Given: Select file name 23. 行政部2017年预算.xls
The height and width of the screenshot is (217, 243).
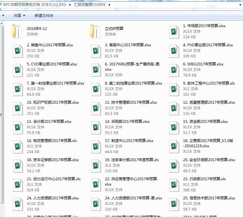Looking at the screenshot, I should click(204, 179).
